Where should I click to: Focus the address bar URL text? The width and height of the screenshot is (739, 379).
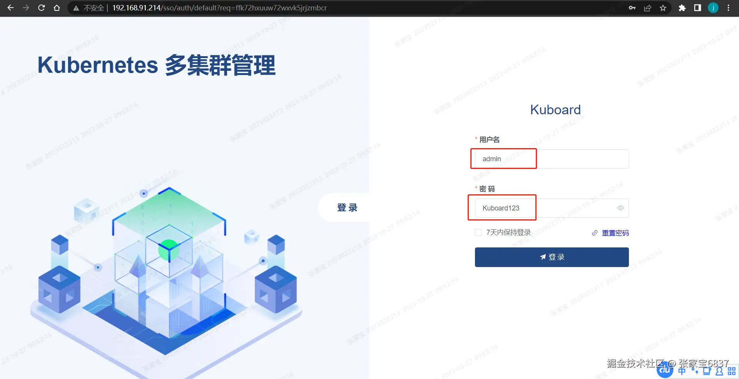[x=219, y=8]
